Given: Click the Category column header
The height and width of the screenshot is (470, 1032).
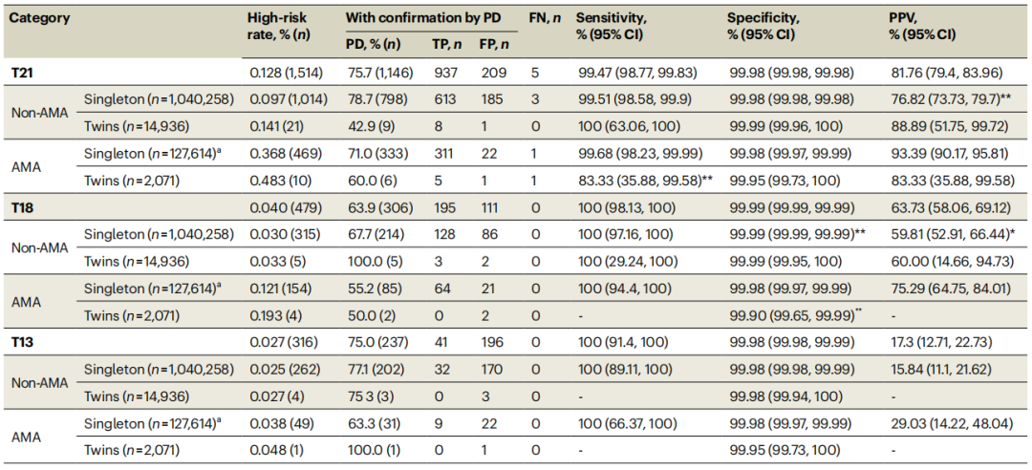Looking at the screenshot, I should [38, 18].
